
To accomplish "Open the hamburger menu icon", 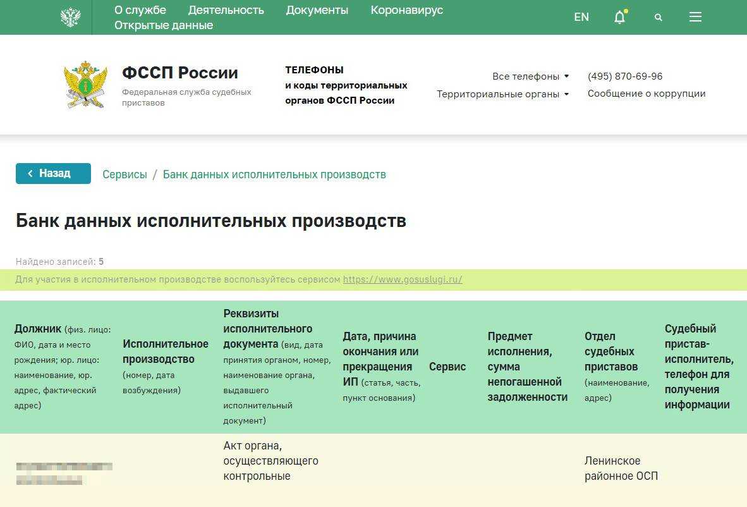I will pos(695,17).
